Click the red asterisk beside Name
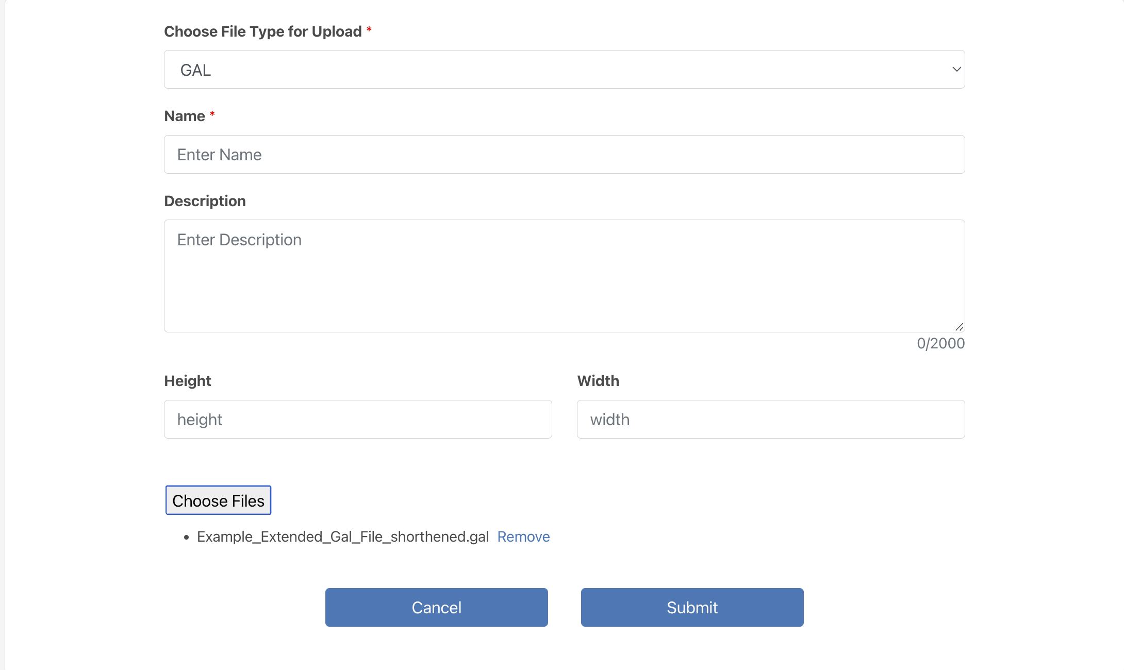 212,114
